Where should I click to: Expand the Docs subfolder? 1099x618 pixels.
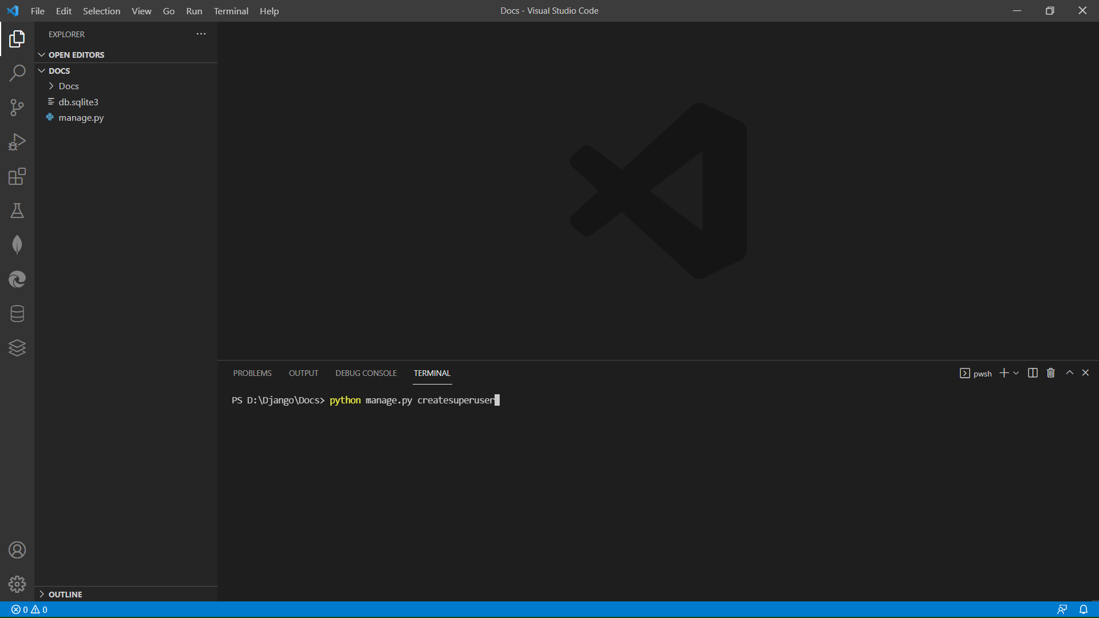[x=68, y=86]
